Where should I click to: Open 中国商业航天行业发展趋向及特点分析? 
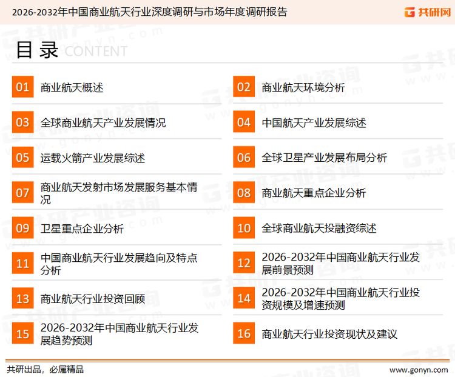pyautogui.click(x=119, y=264)
